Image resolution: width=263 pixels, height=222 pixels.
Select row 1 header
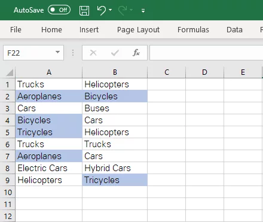point(8,84)
